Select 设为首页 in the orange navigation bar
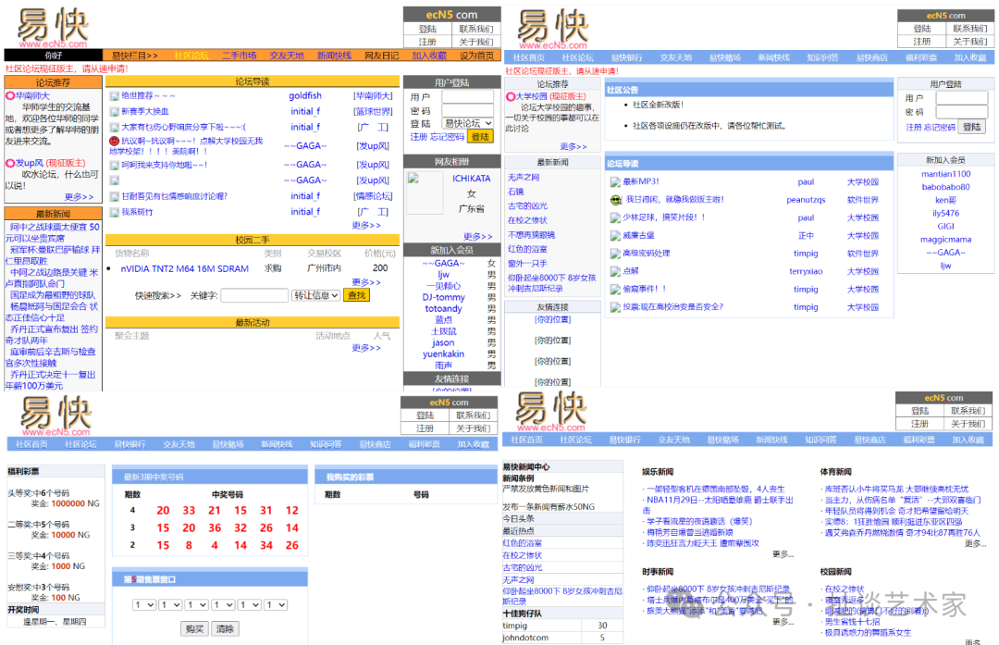 tap(476, 56)
